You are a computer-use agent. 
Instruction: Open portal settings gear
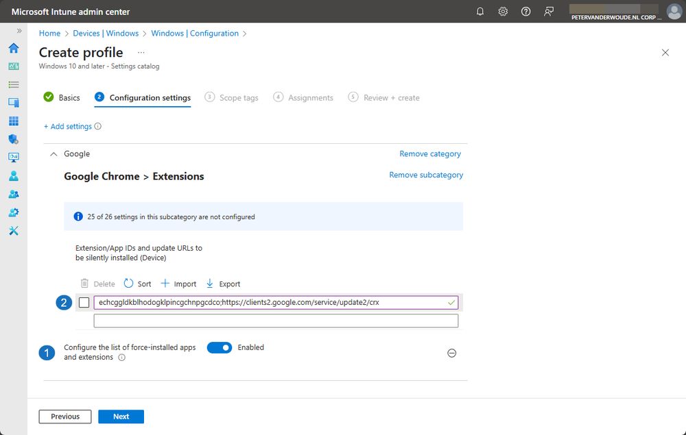tap(503, 12)
